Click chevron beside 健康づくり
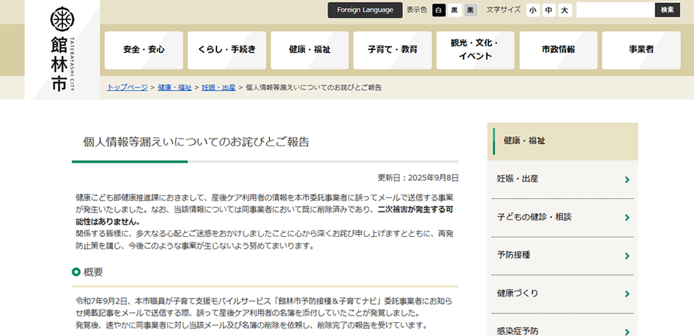 tap(627, 294)
